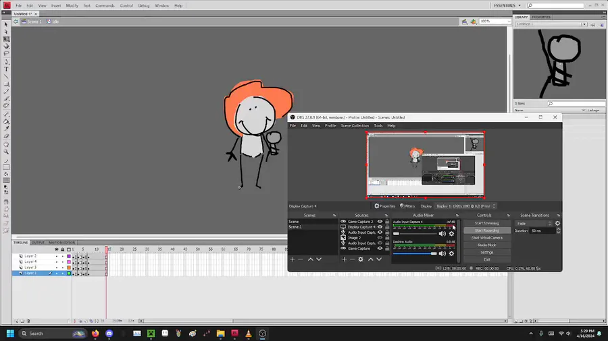
Task: Add a source with the plus icon in OBS Sources
Action: tap(344, 259)
